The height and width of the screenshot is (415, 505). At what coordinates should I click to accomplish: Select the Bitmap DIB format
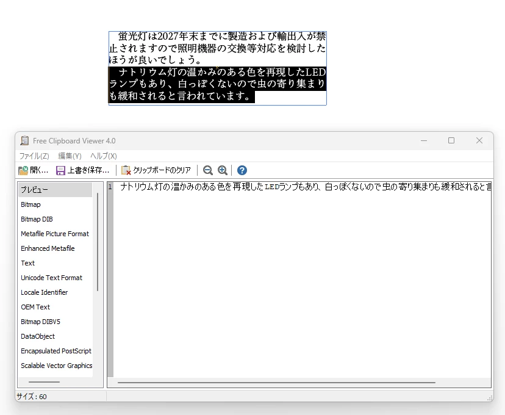(55, 219)
